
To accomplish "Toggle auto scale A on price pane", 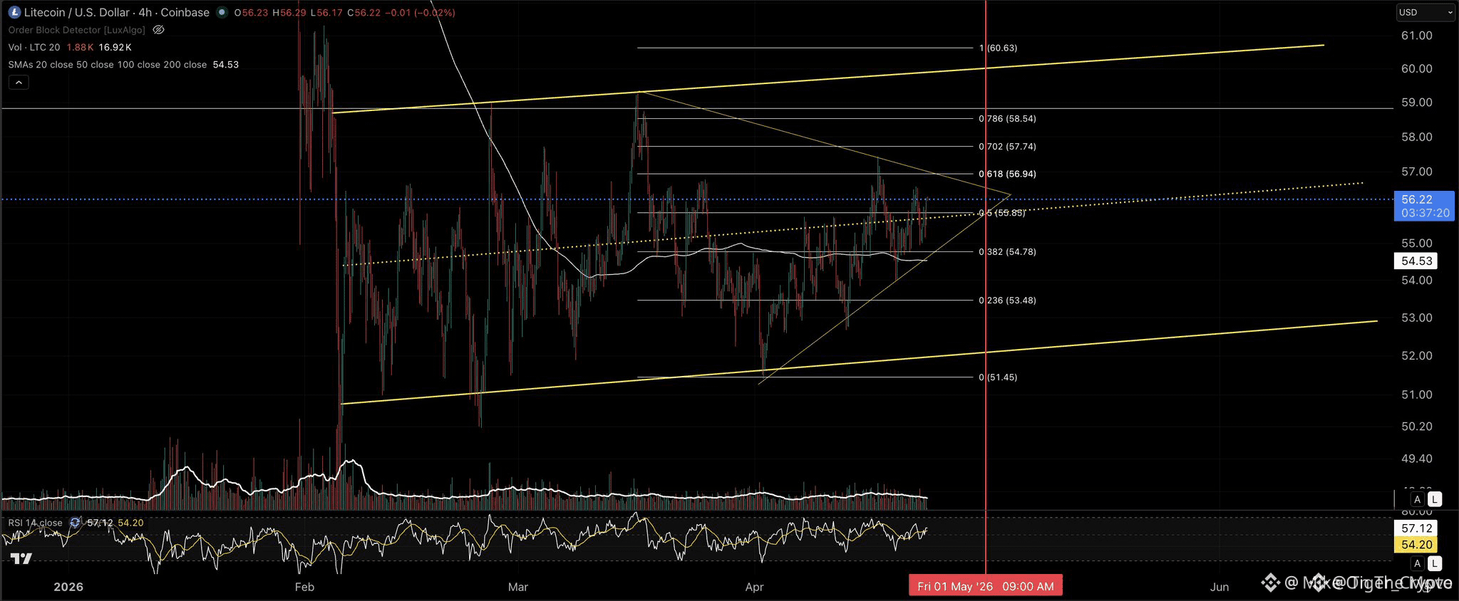I will pos(1418,499).
